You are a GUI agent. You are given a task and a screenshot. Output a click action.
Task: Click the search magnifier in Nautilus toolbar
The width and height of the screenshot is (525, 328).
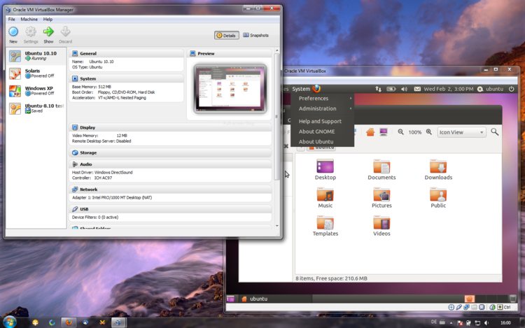click(494, 131)
